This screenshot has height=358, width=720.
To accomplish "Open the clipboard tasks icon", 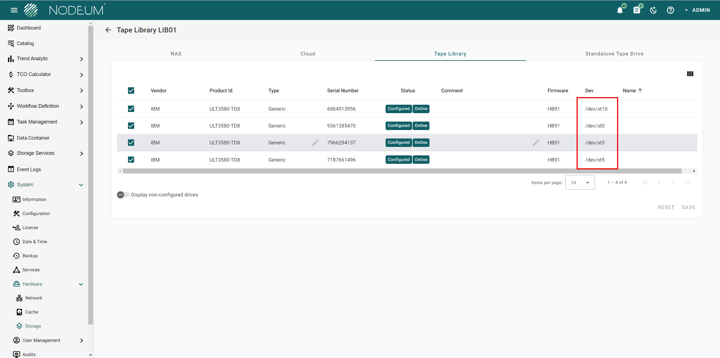I will pyautogui.click(x=636, y=10).
